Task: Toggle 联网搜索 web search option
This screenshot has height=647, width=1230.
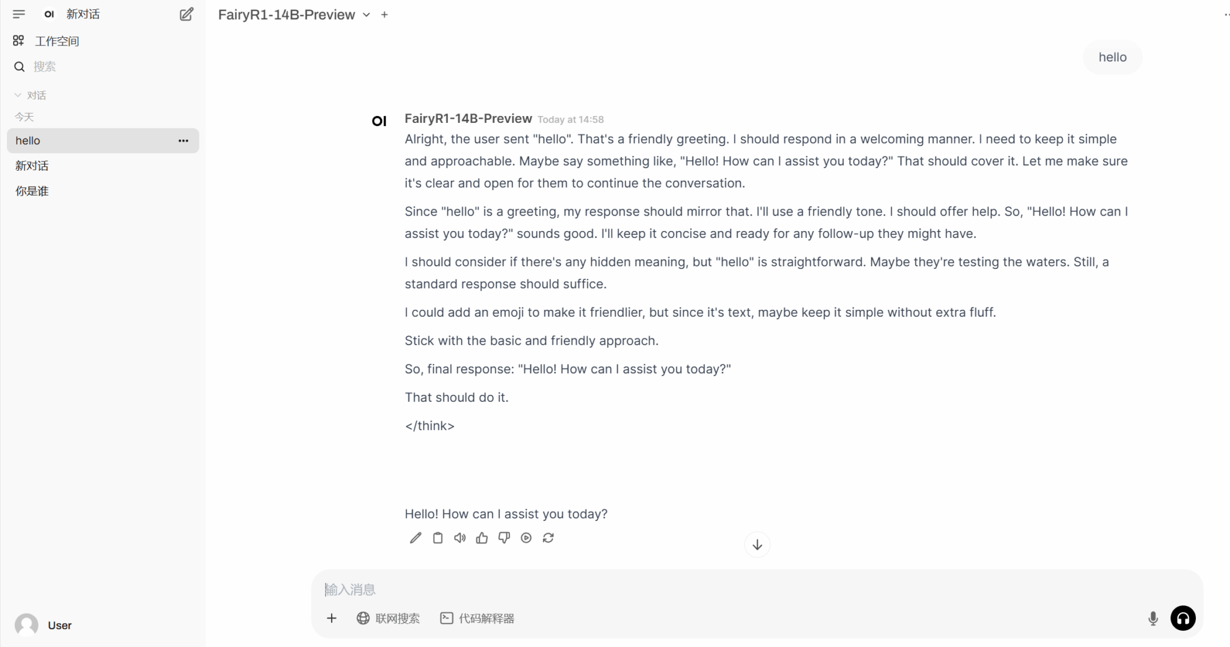Action: point(388,618)
